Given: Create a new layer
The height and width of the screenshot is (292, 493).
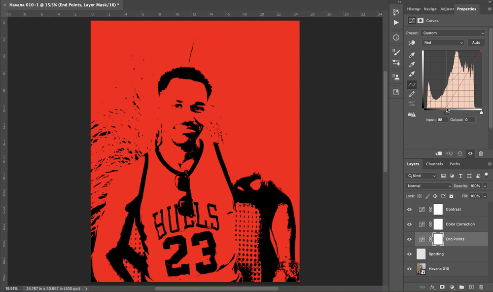Looking at the screenshot, I should pos(471,287).
